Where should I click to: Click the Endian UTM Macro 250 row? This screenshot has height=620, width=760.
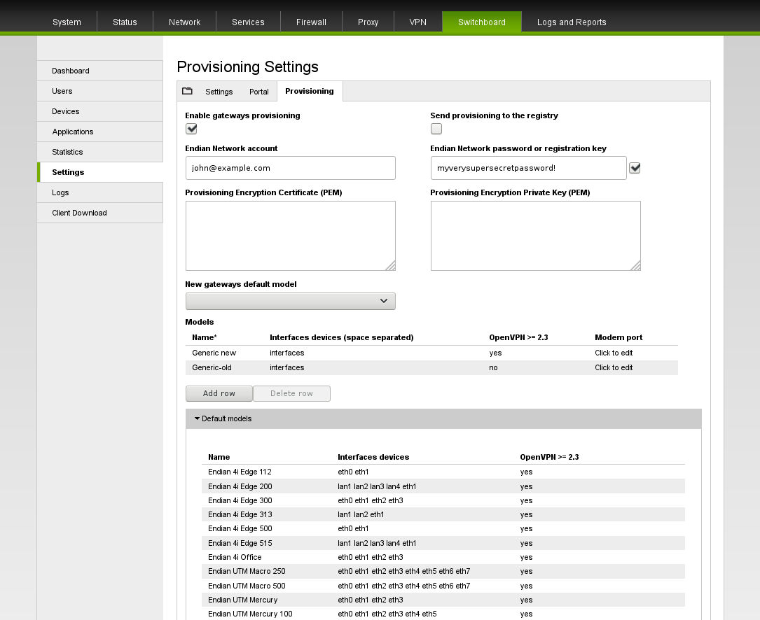[443, 571]
